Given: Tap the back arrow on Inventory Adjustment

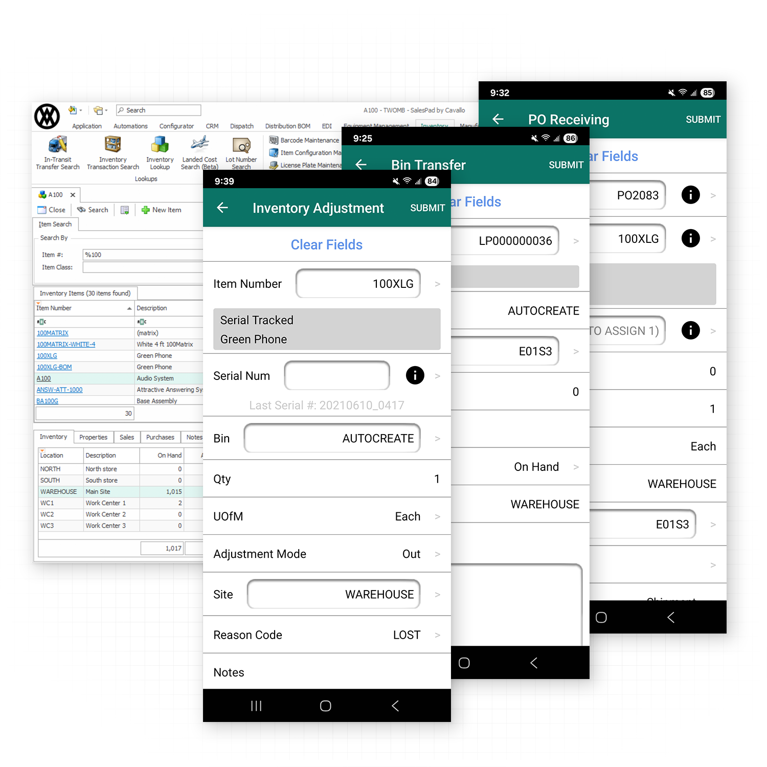Looking at the screenshot, I should (222, 208).
